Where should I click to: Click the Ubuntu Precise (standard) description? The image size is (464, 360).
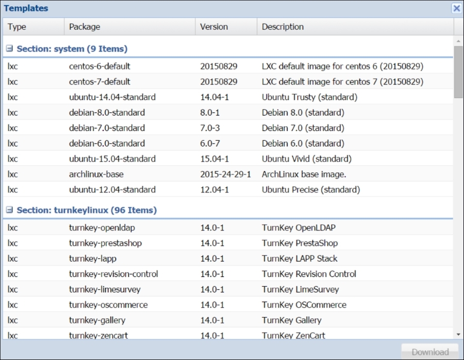coord(311,189)
